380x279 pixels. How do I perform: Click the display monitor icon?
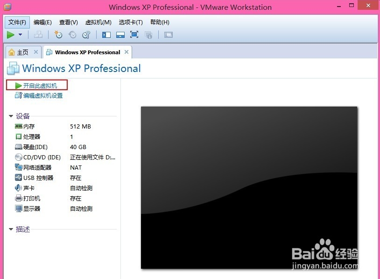click(x=18, y=208)
